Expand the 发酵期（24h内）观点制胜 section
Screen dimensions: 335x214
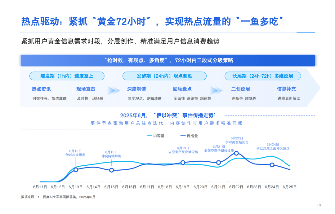(164, 76)
